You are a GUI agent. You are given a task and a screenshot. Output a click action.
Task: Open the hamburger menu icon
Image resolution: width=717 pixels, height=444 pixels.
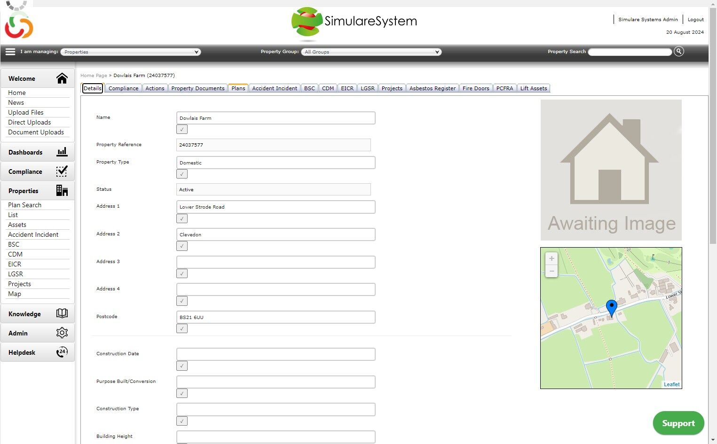(x=10, y=52)
